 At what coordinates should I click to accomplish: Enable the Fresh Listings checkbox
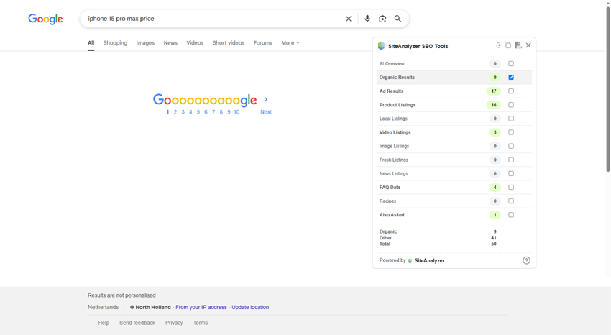511,160
